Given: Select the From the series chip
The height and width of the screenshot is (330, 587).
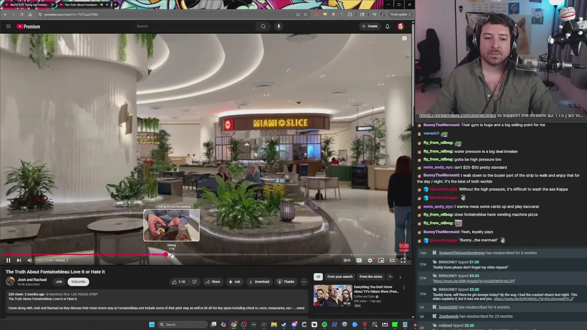Looking at the screenshot, I should click(x=371, y=277).
